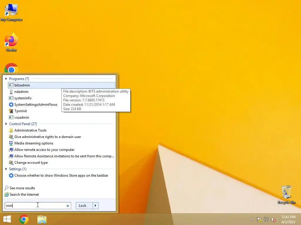Click the Lock button
The image size is (301, 225).
point(84,206)
